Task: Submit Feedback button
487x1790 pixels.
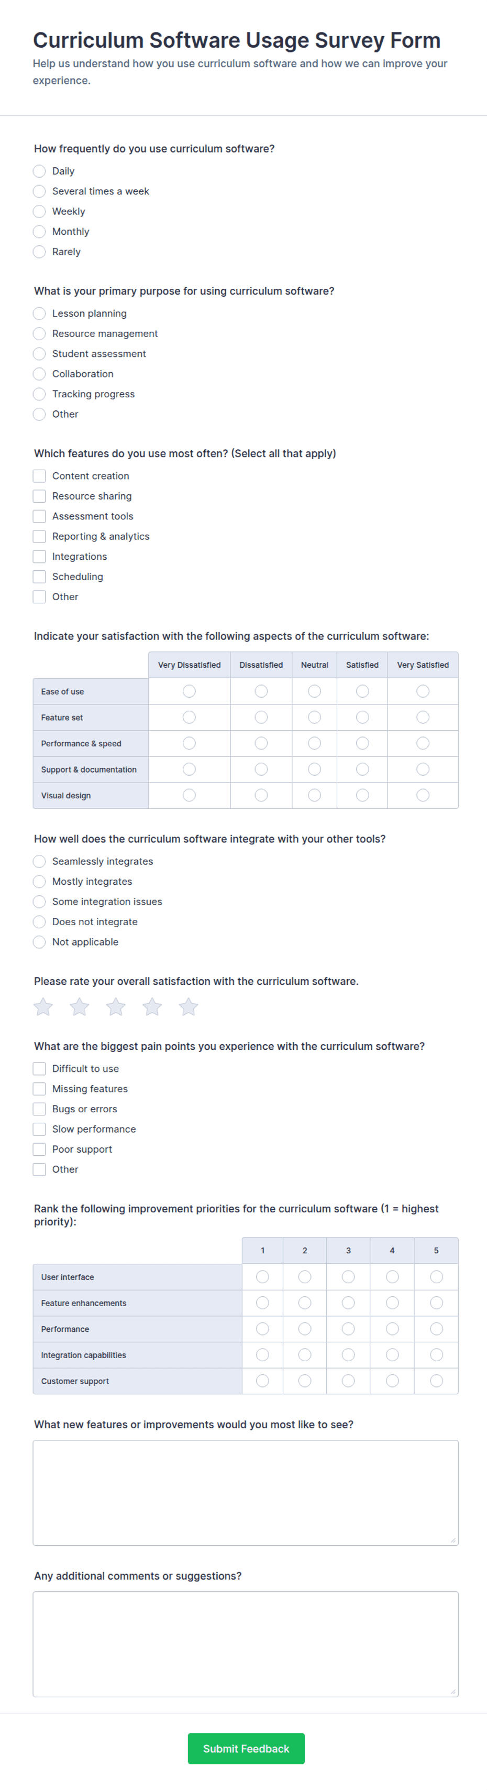Action: click(246, 1748)
